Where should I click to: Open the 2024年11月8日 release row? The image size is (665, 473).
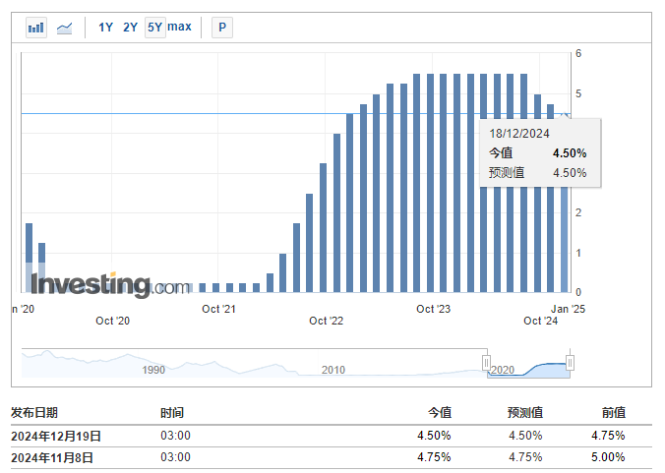[53, 457]
